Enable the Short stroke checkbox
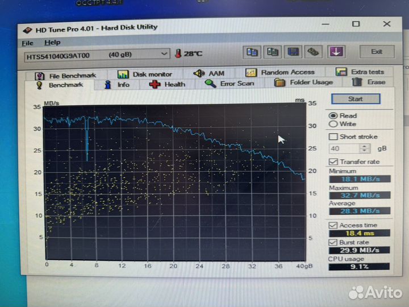This screenshot has height=307, width=409. (x=333, y=137)
